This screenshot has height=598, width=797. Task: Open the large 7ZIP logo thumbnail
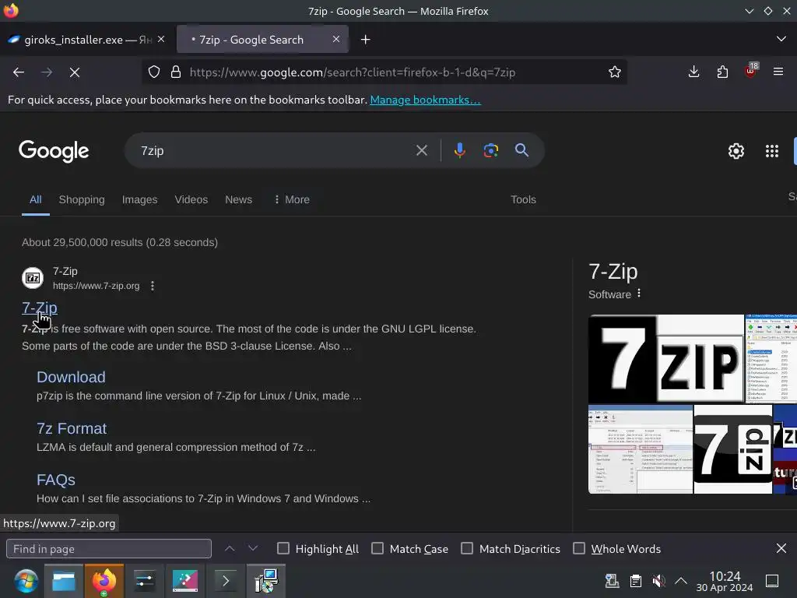tap(666, 358)
